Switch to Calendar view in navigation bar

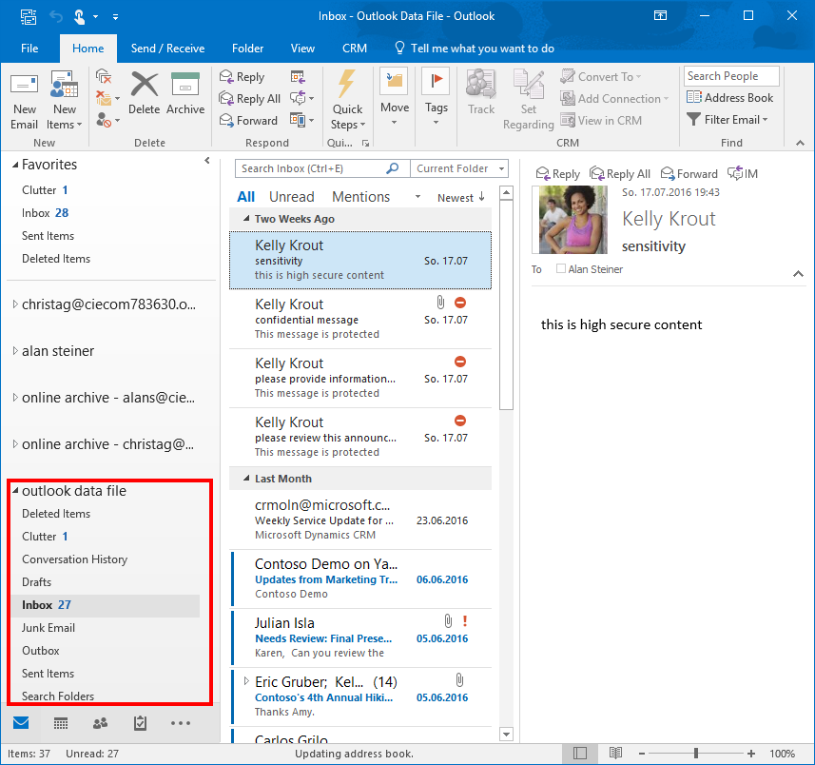click(x=60, y=723)
